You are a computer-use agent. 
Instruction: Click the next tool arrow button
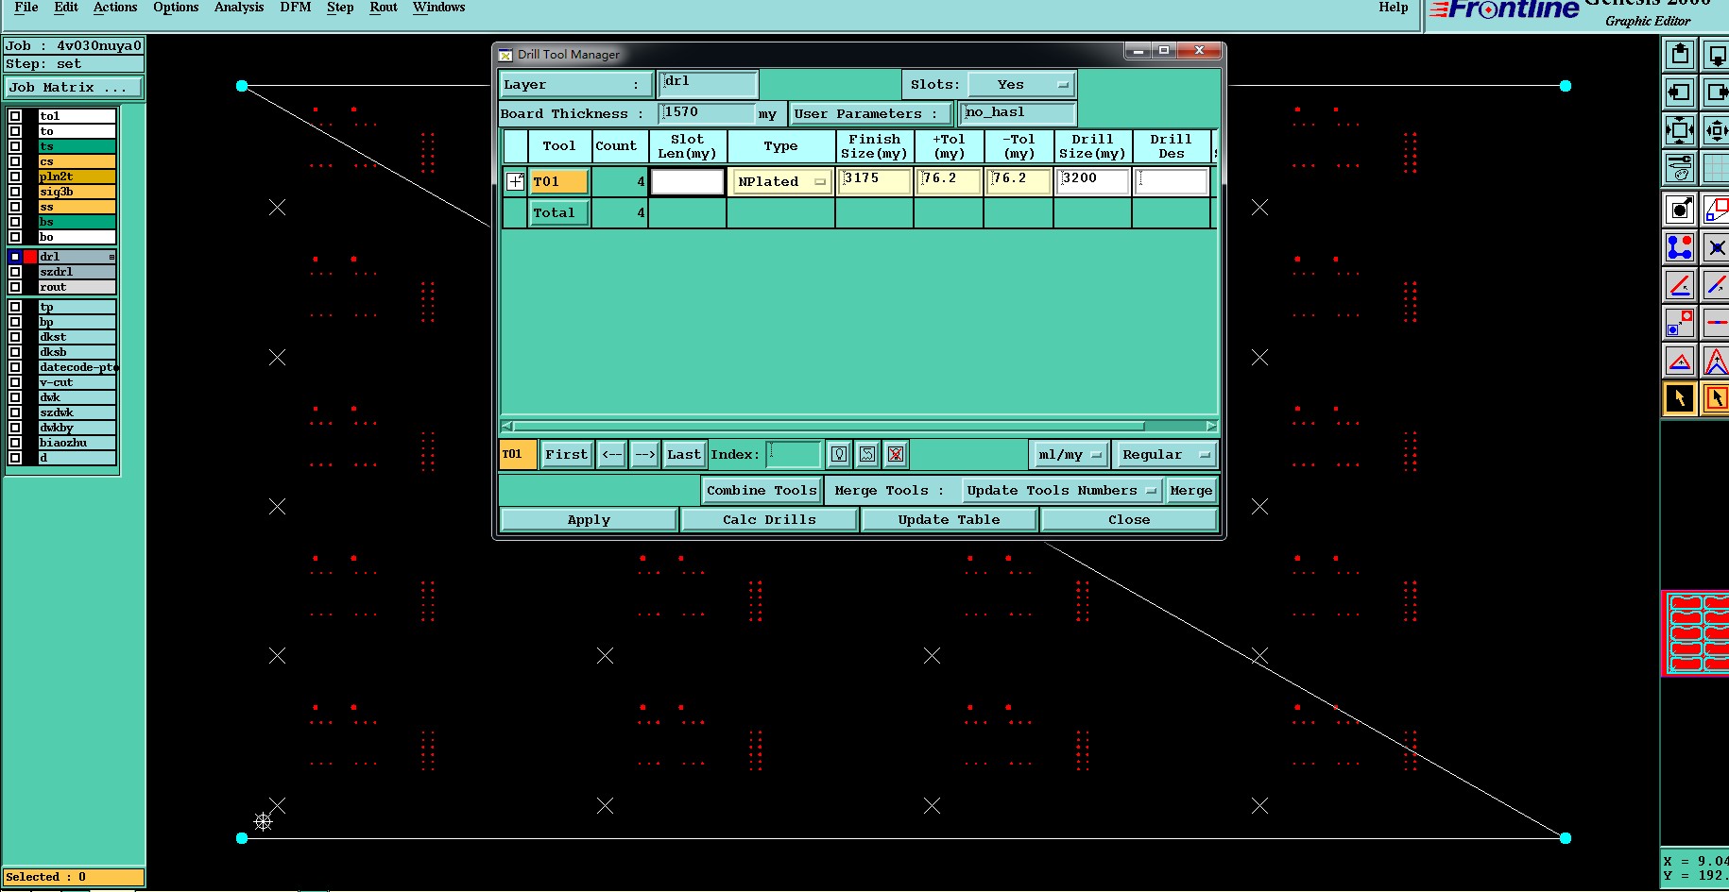tap(645, 454)
